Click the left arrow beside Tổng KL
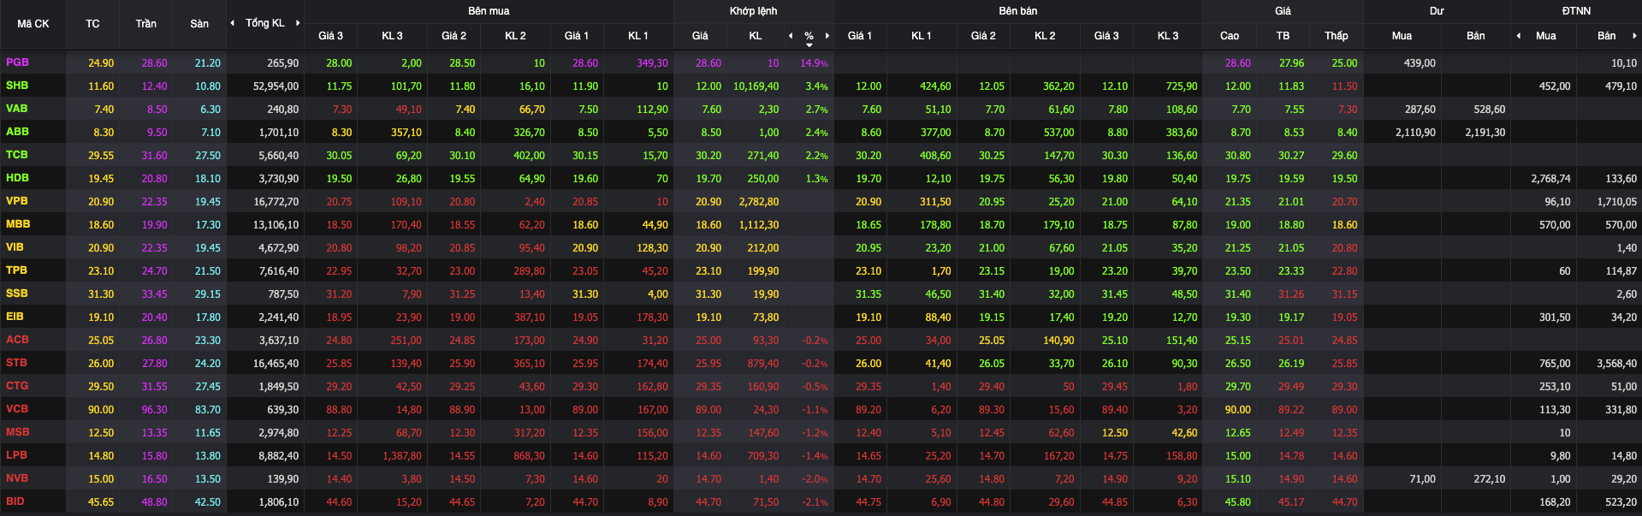 [233, 23]
